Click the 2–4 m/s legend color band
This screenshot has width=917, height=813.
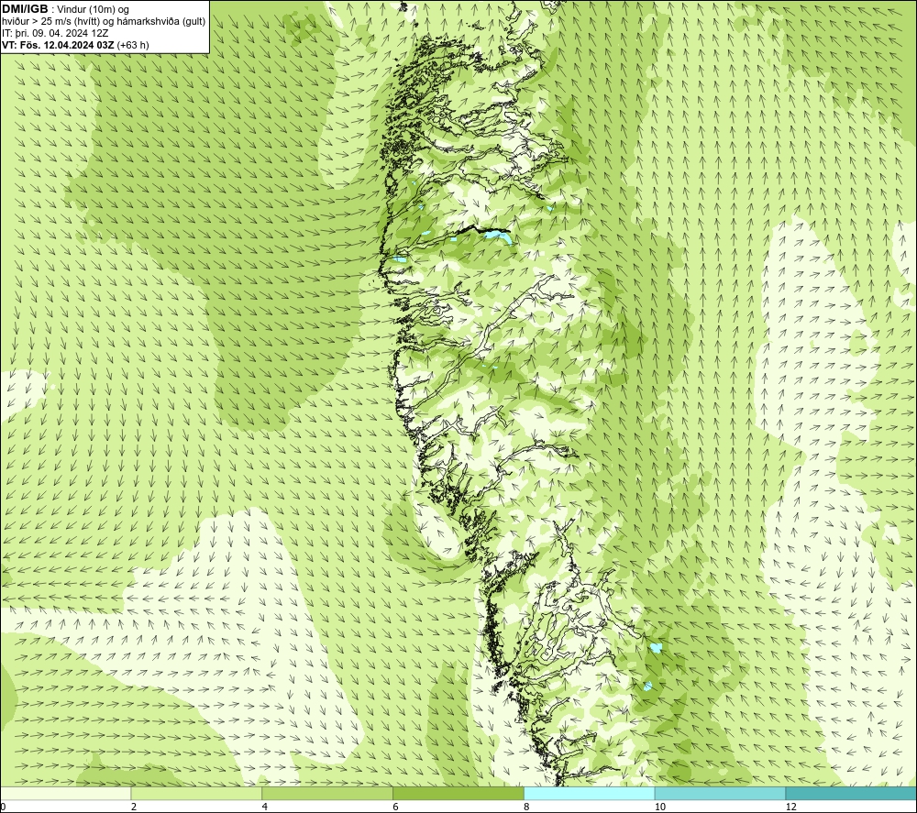196,793
